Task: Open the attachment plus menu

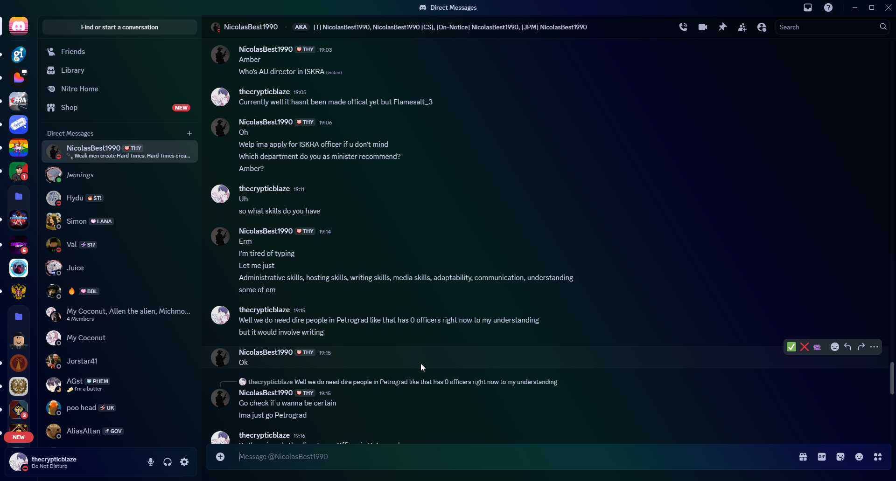Action: (x=220, y=457)
